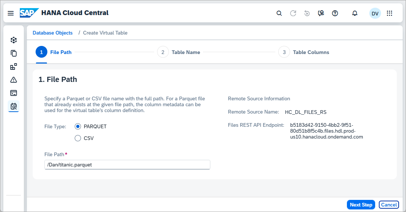406x212 pixels.
Task: Open search with magnifier icon
Action: [x=279, y=13]
